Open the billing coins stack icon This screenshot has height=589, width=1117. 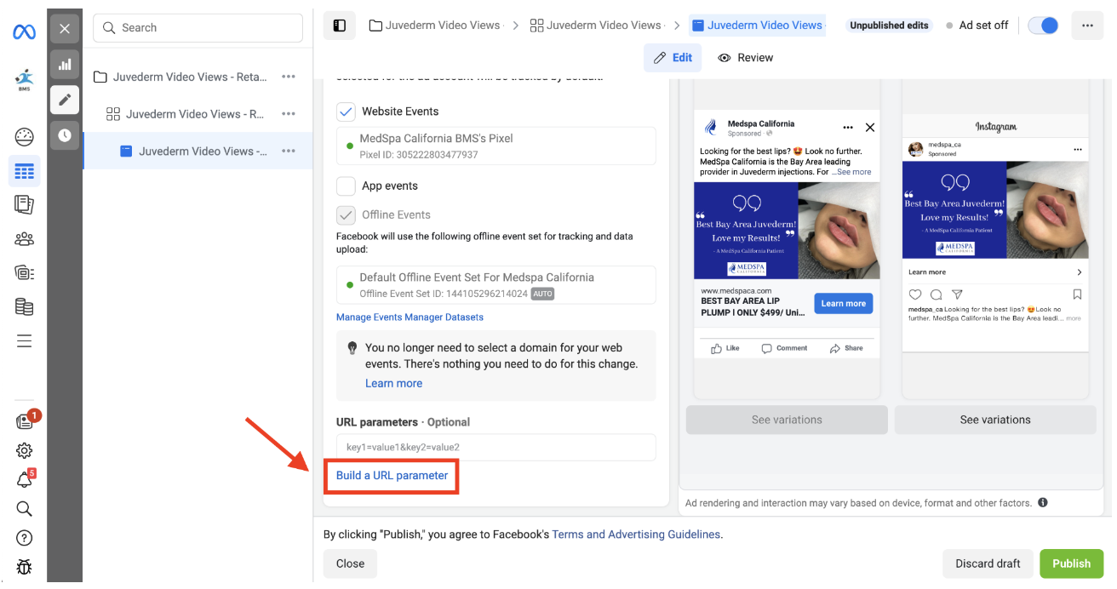pos(24,306)
